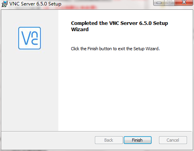Click the disabled Cancel button
This screenshot has width=194, height=151.
173,140
